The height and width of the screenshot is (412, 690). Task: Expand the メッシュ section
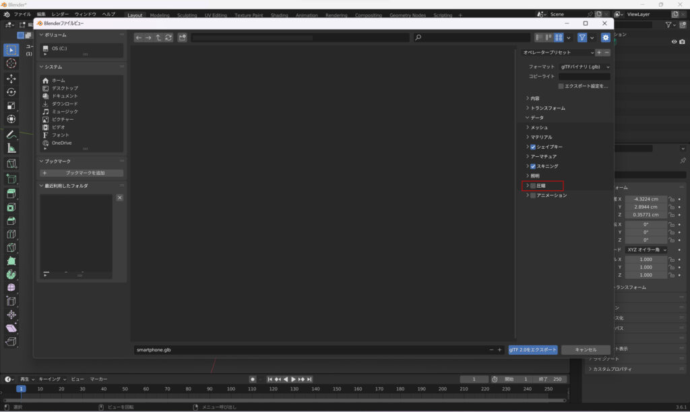[x=539, y=127]
